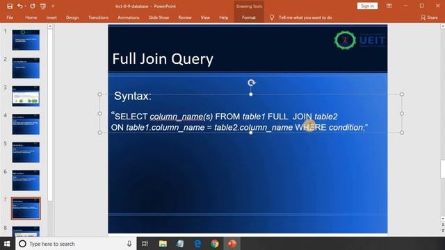This screenshot has height=250, width=445.
Task: Select slide 4 thumbnail
Action: [x=26, y=124]
